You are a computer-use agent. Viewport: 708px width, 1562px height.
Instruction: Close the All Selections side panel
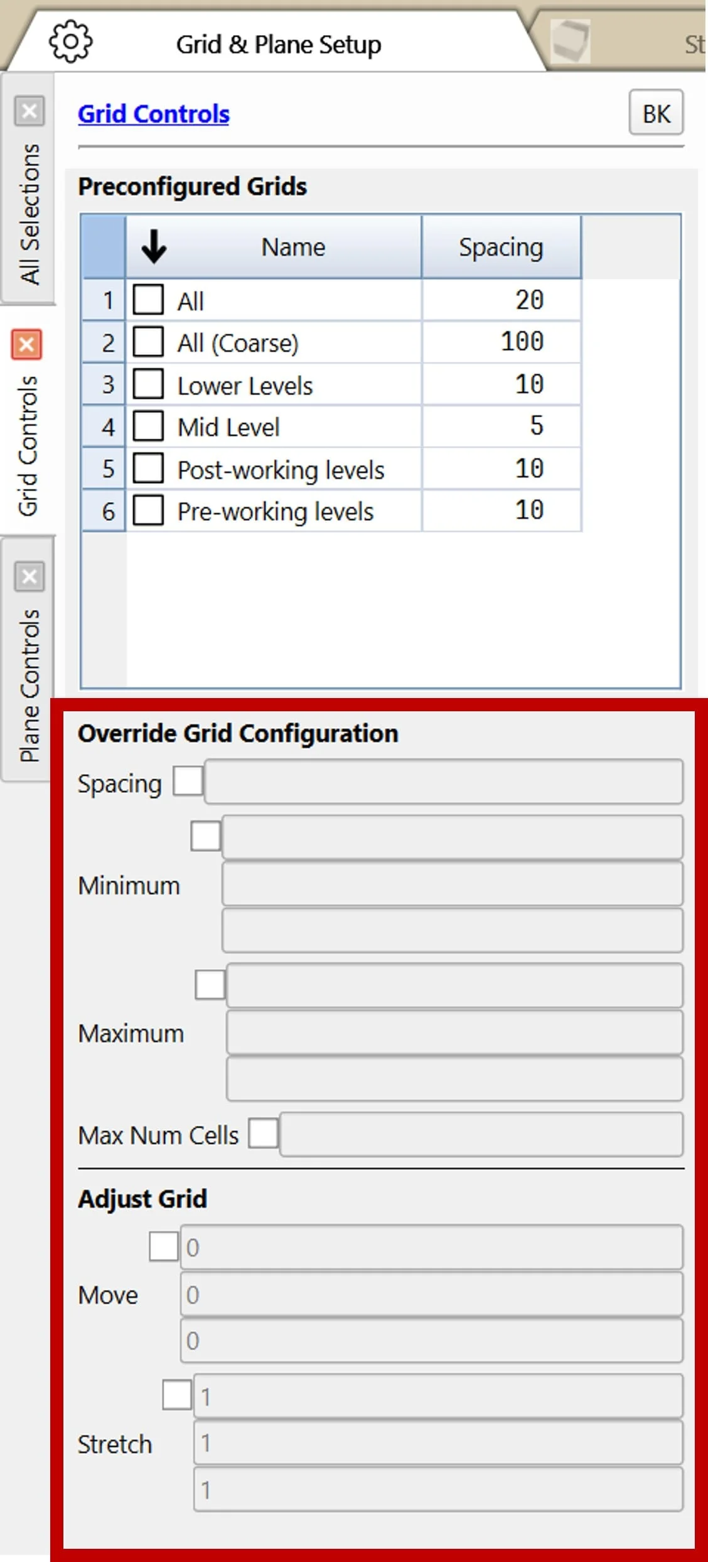[28, 111]
